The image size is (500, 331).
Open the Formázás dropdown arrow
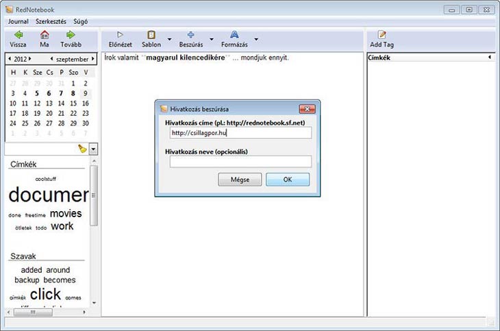click(256, 39)
